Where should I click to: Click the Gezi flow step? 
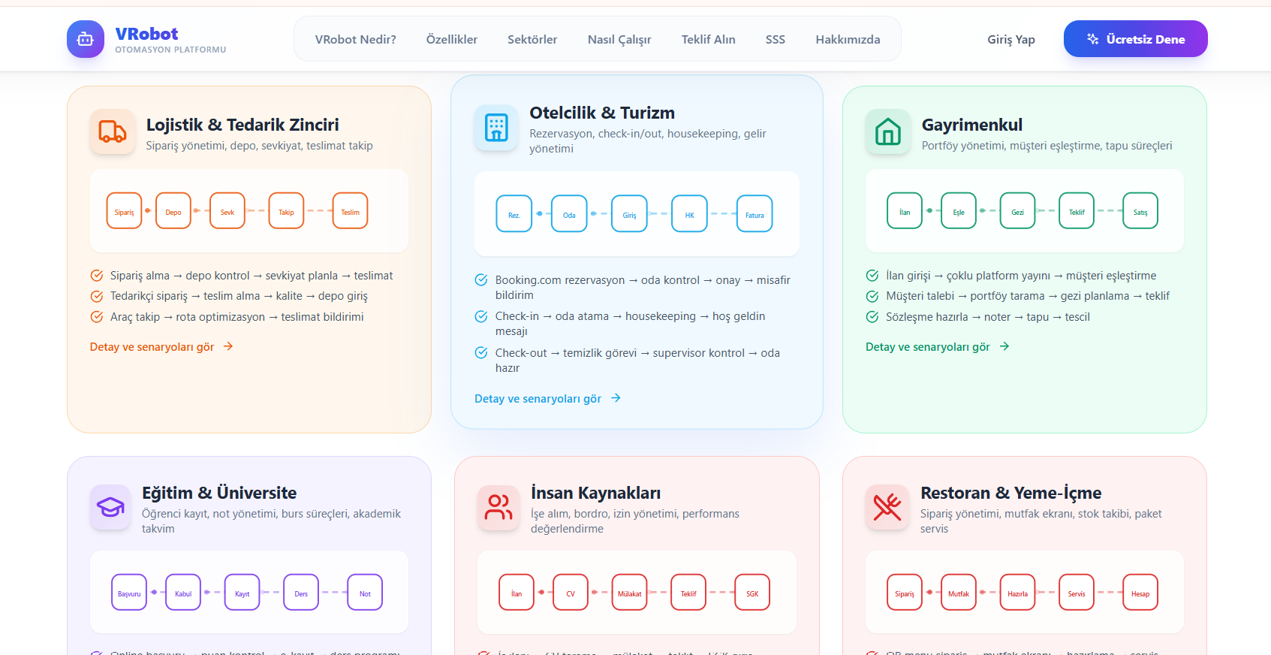click(1017, 211)
